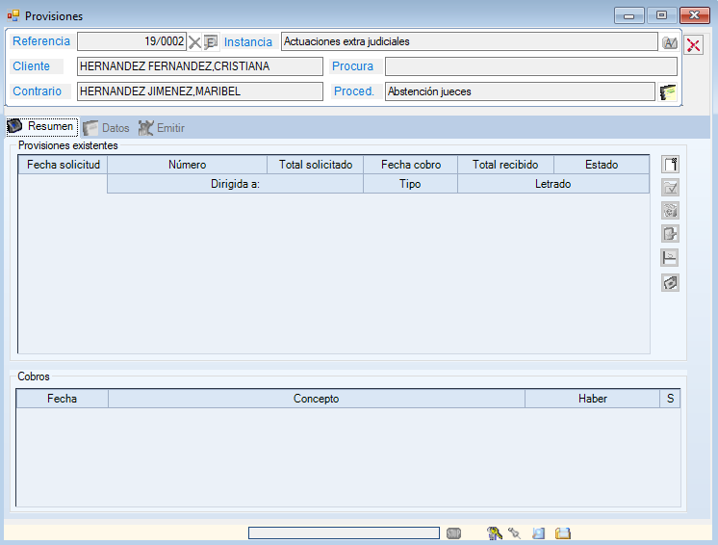Open the notes icon beside Proced. field

tap(669, 91)
